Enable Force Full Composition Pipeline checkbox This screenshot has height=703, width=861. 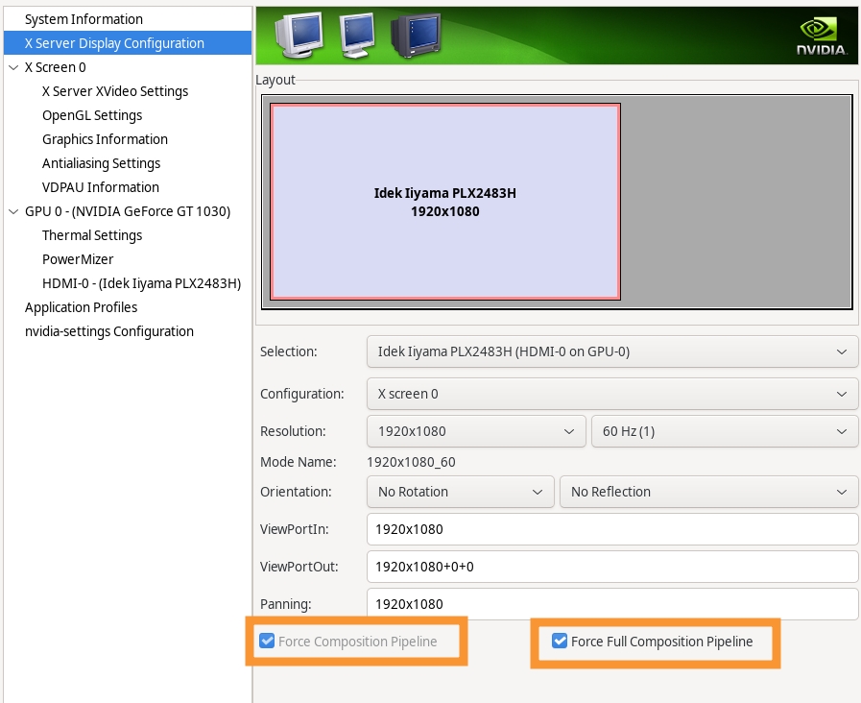[x=560, y=642]
